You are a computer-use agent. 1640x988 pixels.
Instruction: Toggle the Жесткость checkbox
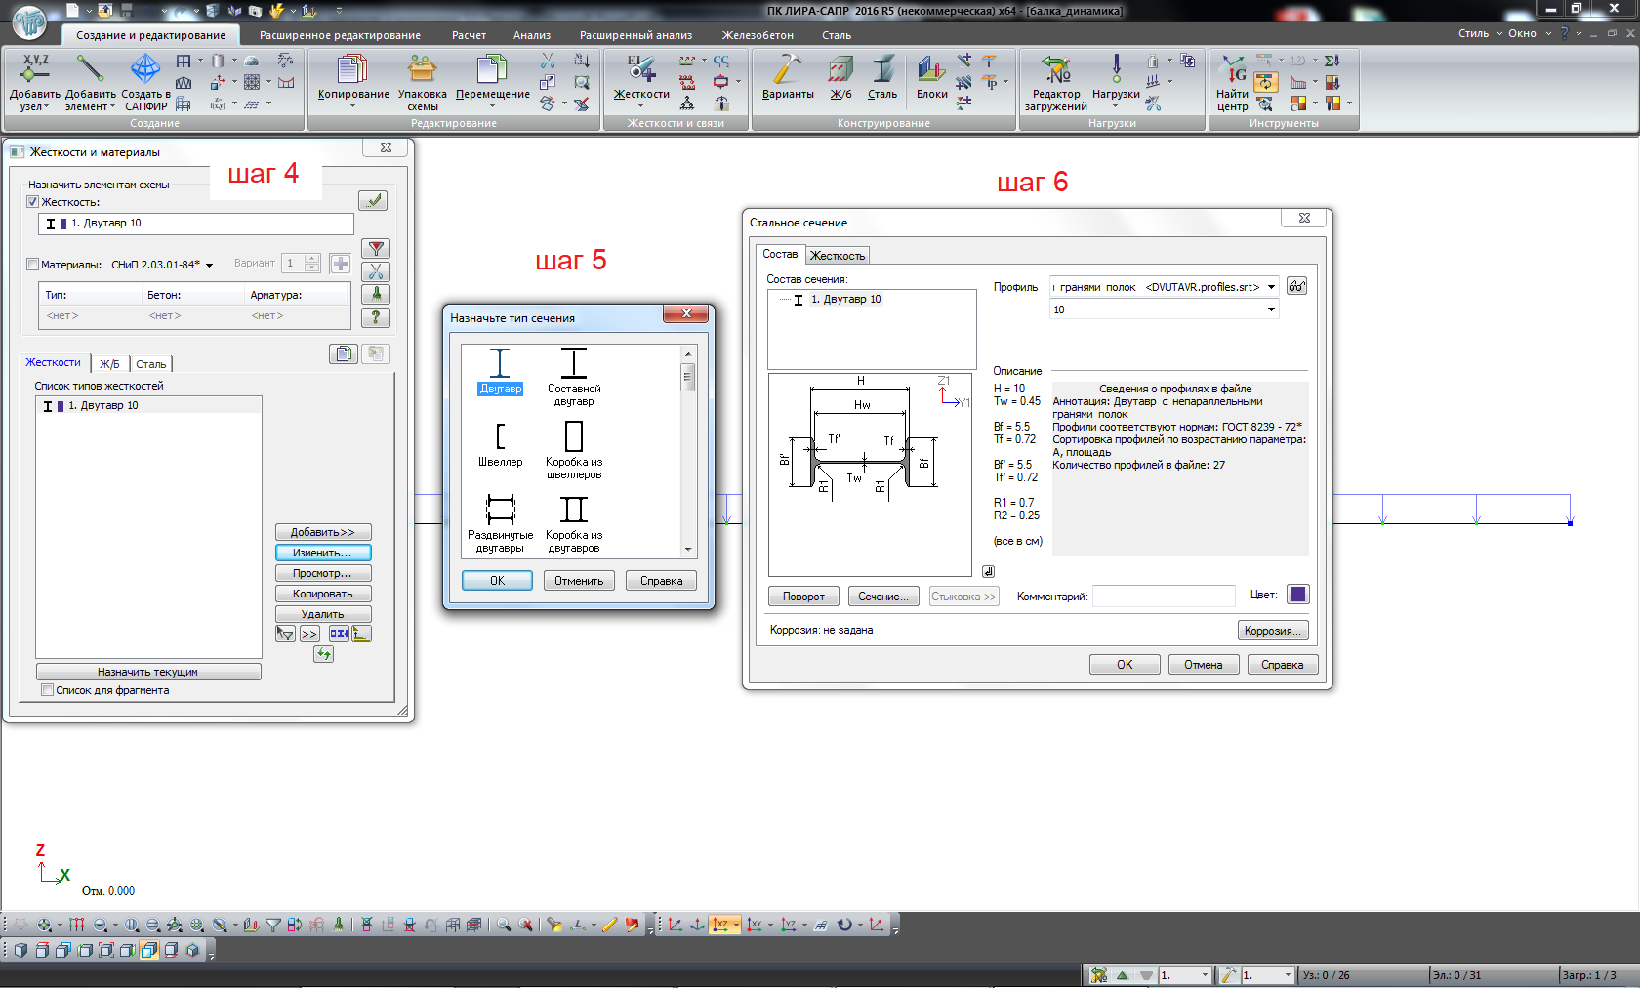[x=33, y=202]
